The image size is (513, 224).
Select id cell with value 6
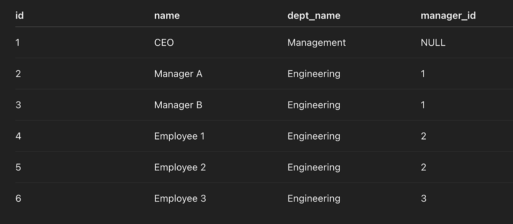coord(19,198)
